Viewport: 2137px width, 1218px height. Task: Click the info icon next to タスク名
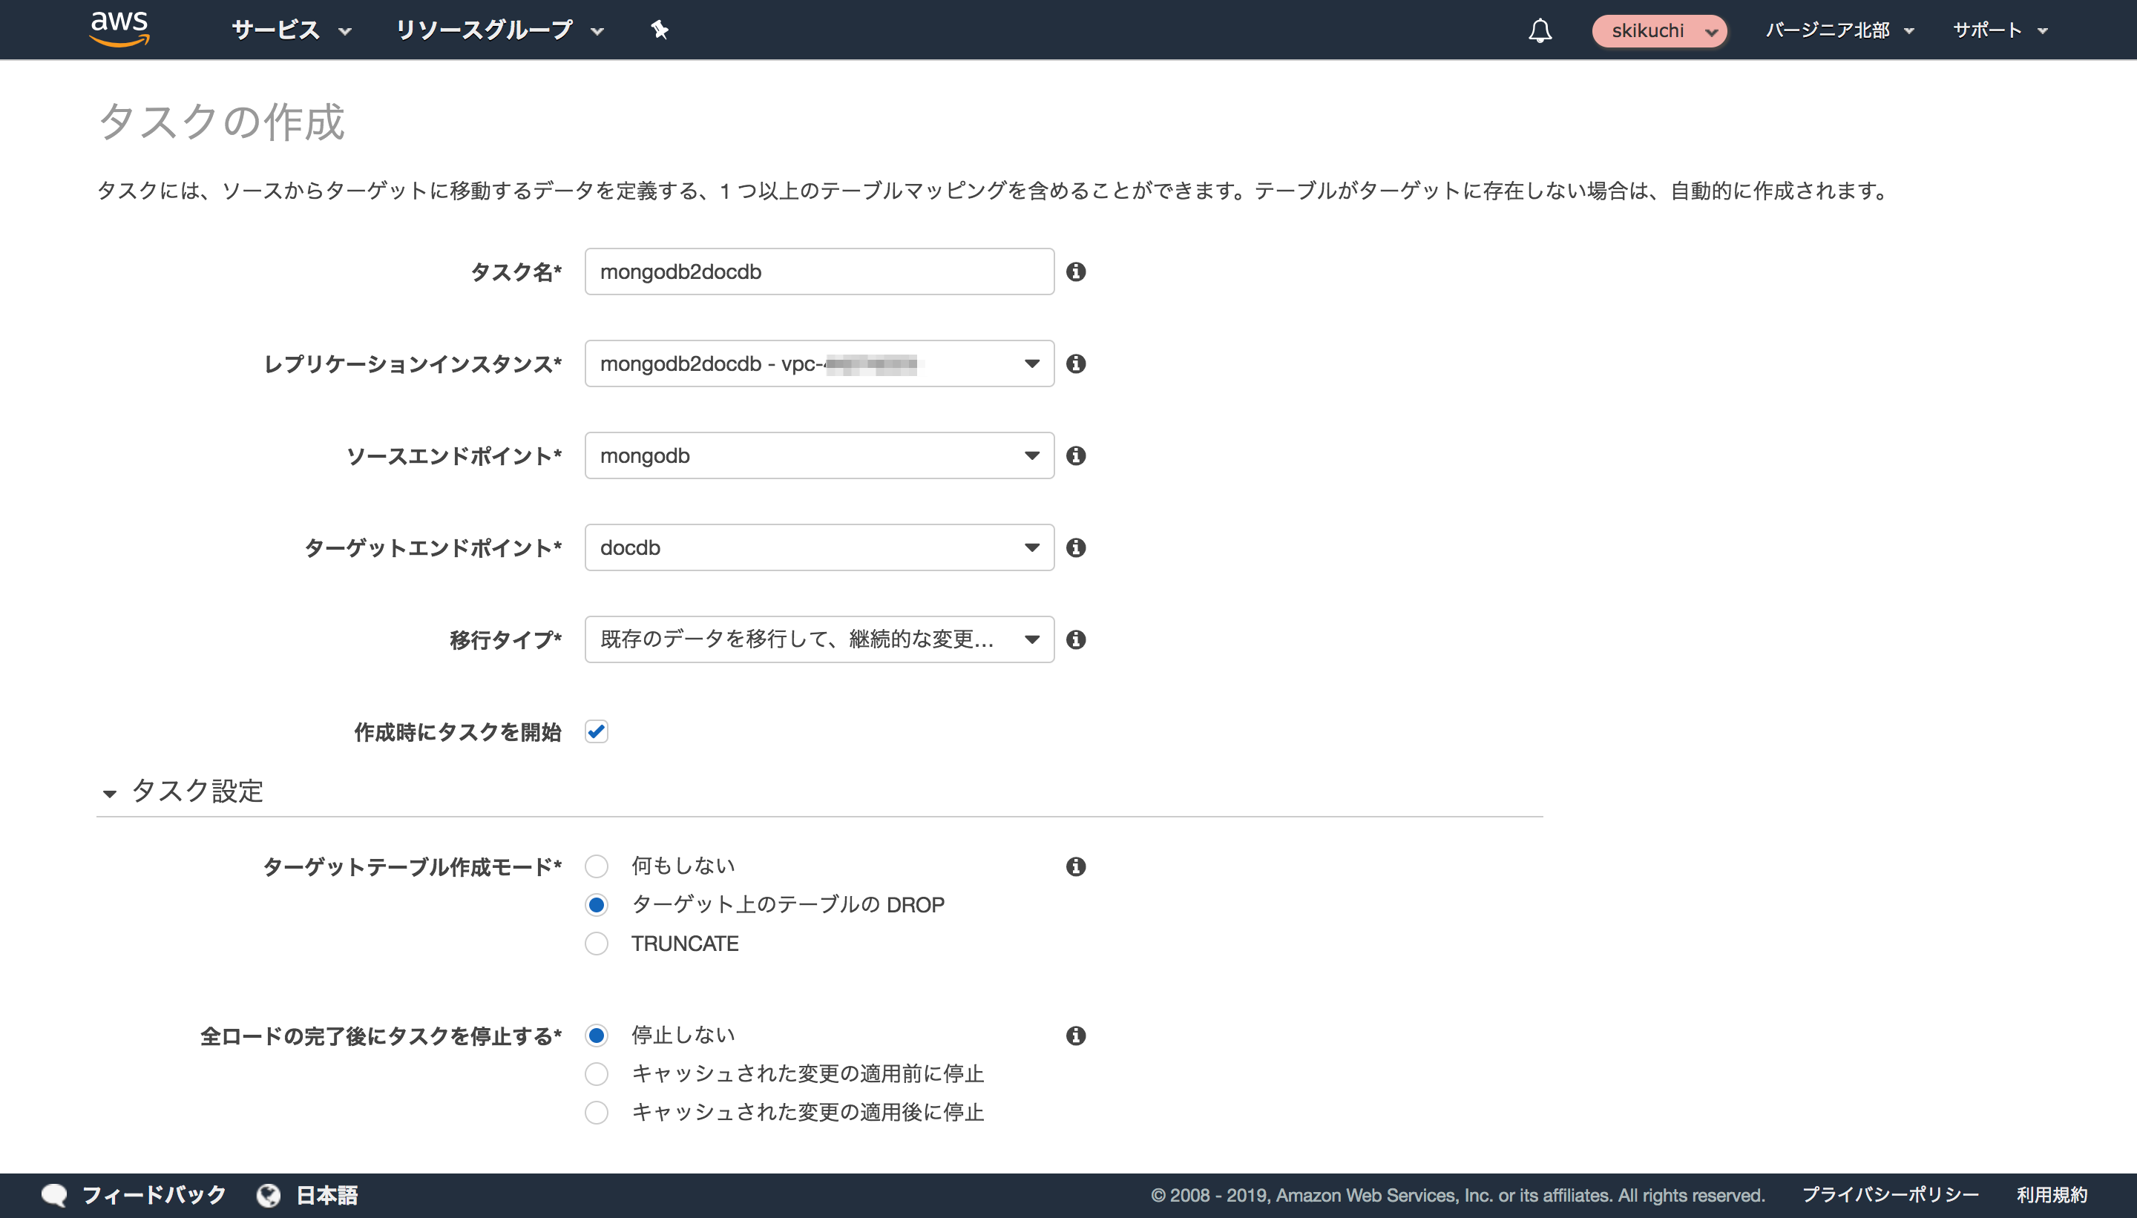[x=1077, y=271]
